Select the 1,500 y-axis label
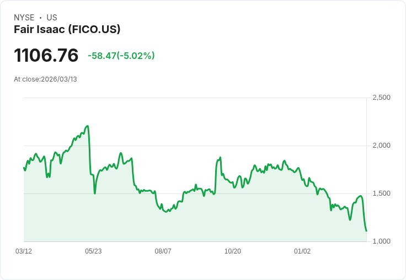 click(381, 193)
